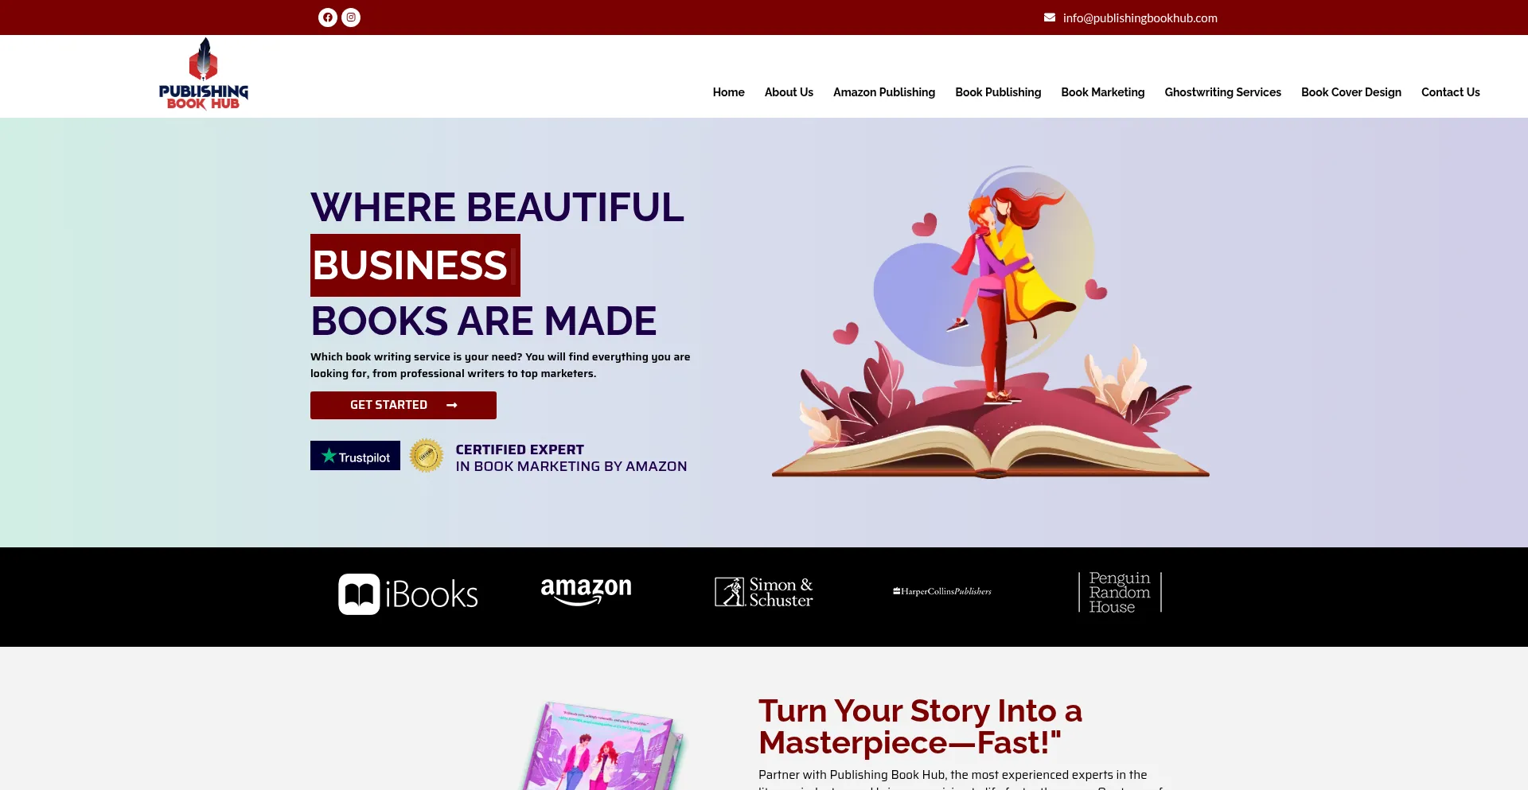Go to the Home menu item
Image resolution: width=1528 pixels, height=790 pixels.
[x=729, y=92]
